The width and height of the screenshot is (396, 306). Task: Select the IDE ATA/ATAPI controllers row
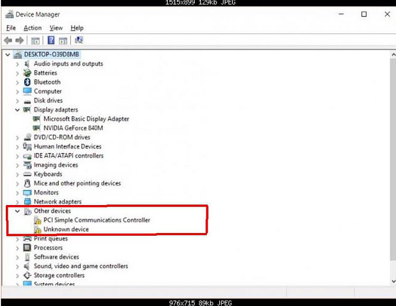coord(69,155)
